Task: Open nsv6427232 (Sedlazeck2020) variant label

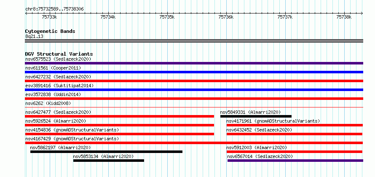Action: (x=58, y=77)
